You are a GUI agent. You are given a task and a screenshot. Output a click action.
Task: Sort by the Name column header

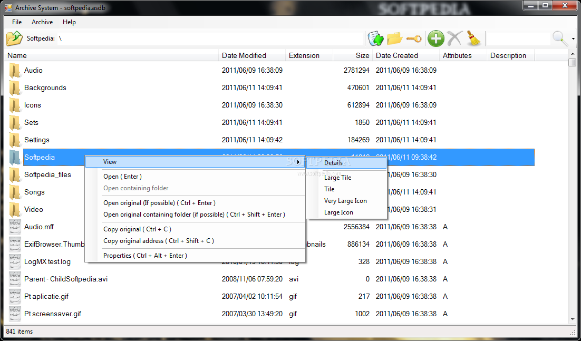coord(113,55)
